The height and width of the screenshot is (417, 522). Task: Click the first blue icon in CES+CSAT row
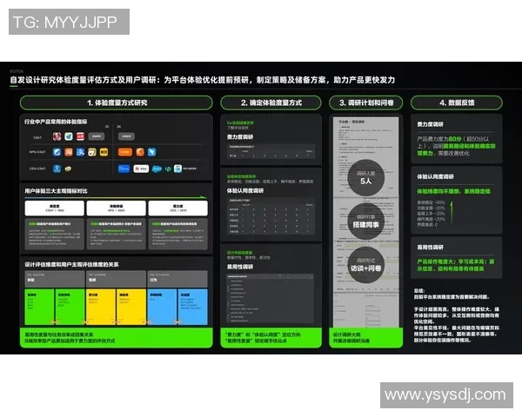(x=57, y=168)
